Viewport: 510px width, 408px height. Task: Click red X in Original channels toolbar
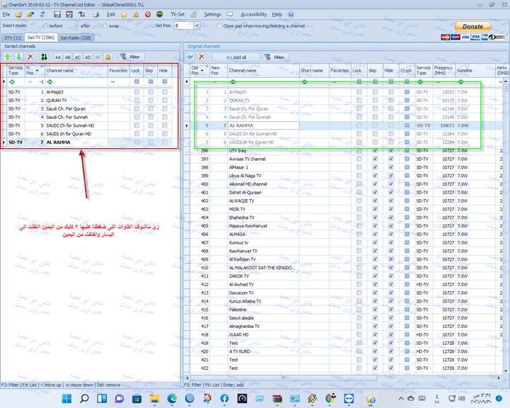click(x=202, y=57)
